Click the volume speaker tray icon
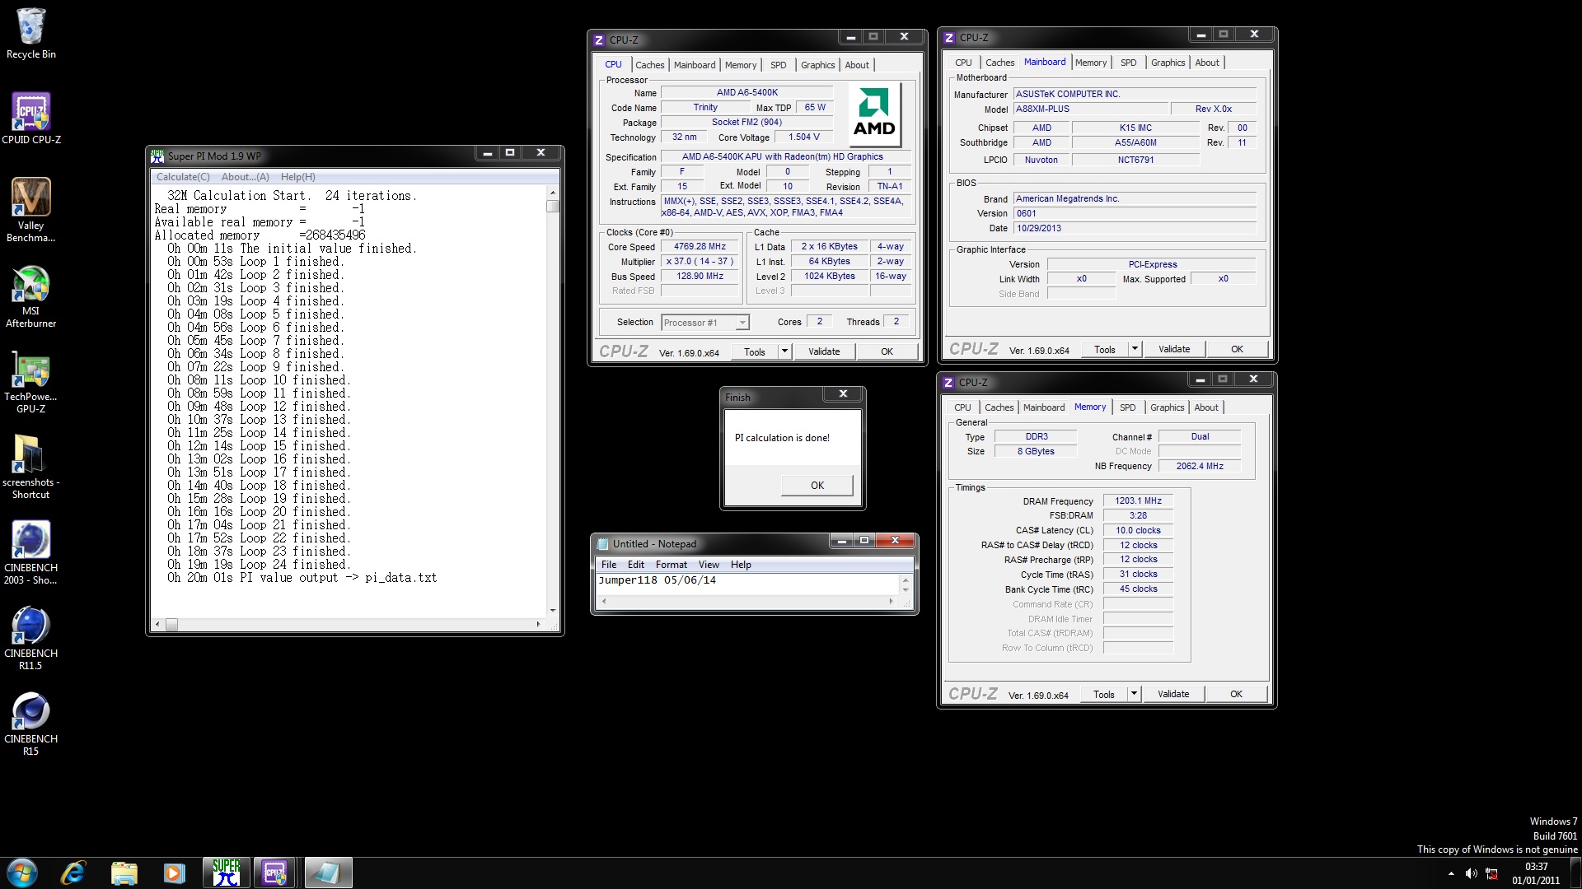1582x889 pixels. [1471, 873]
